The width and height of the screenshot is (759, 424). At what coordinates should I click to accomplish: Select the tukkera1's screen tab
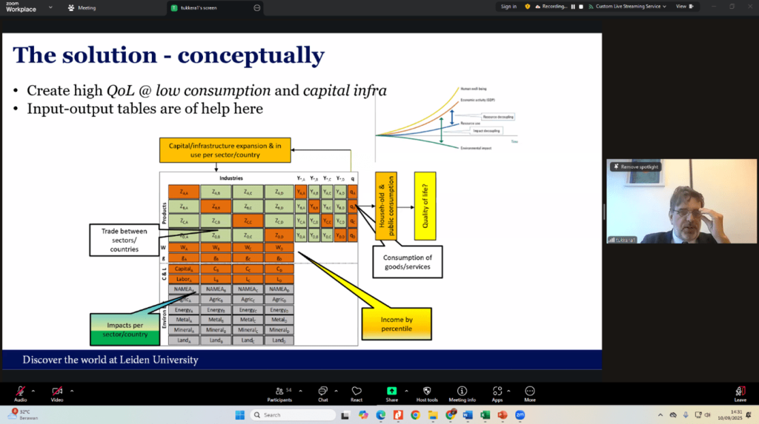[x=211, y=7]
